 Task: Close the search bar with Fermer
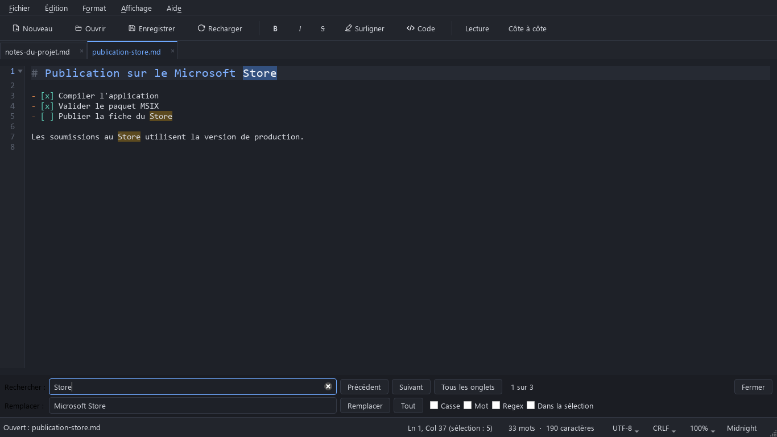(753, 387)
